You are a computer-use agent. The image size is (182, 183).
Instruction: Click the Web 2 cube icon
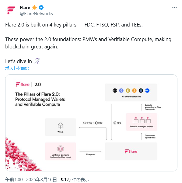coord(61,126)
